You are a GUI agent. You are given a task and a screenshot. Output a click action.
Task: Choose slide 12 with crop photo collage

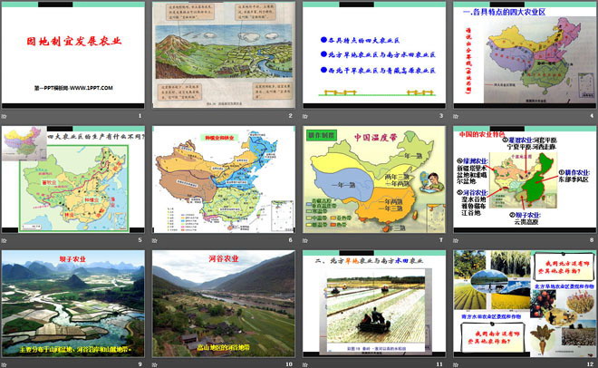(524, 303)
